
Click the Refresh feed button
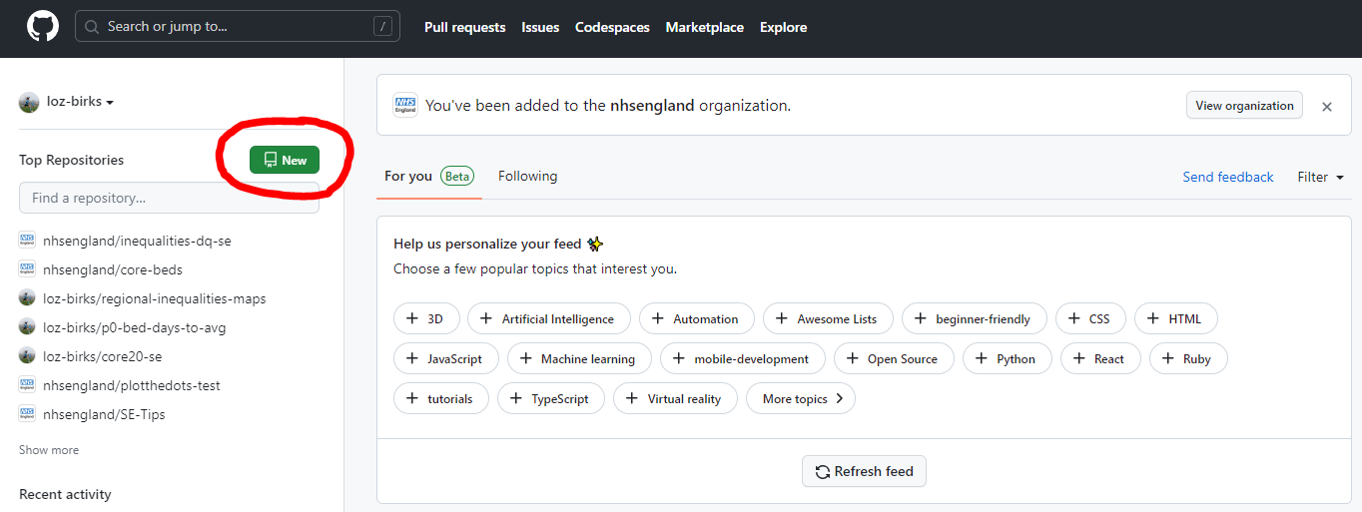pyautogui.click(x=864, y=471)
